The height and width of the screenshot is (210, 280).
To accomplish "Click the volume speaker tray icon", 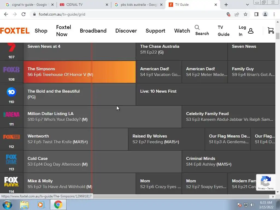I will click(252, 205).
